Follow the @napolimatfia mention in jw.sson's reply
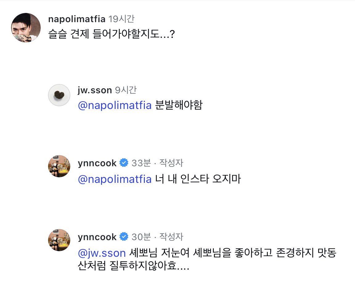Screen dimensions: 355x298 pyautogui.click(x=115, y=106)
